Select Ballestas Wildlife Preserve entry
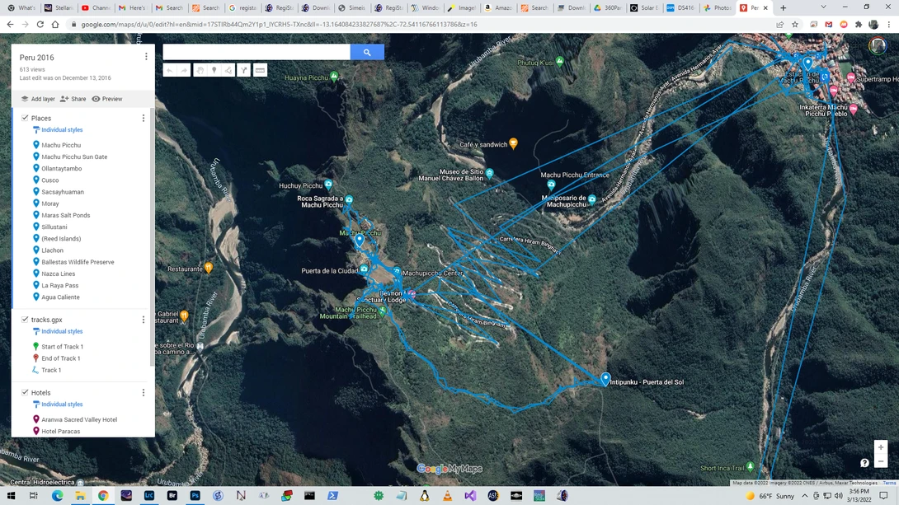 coord(78,262)
